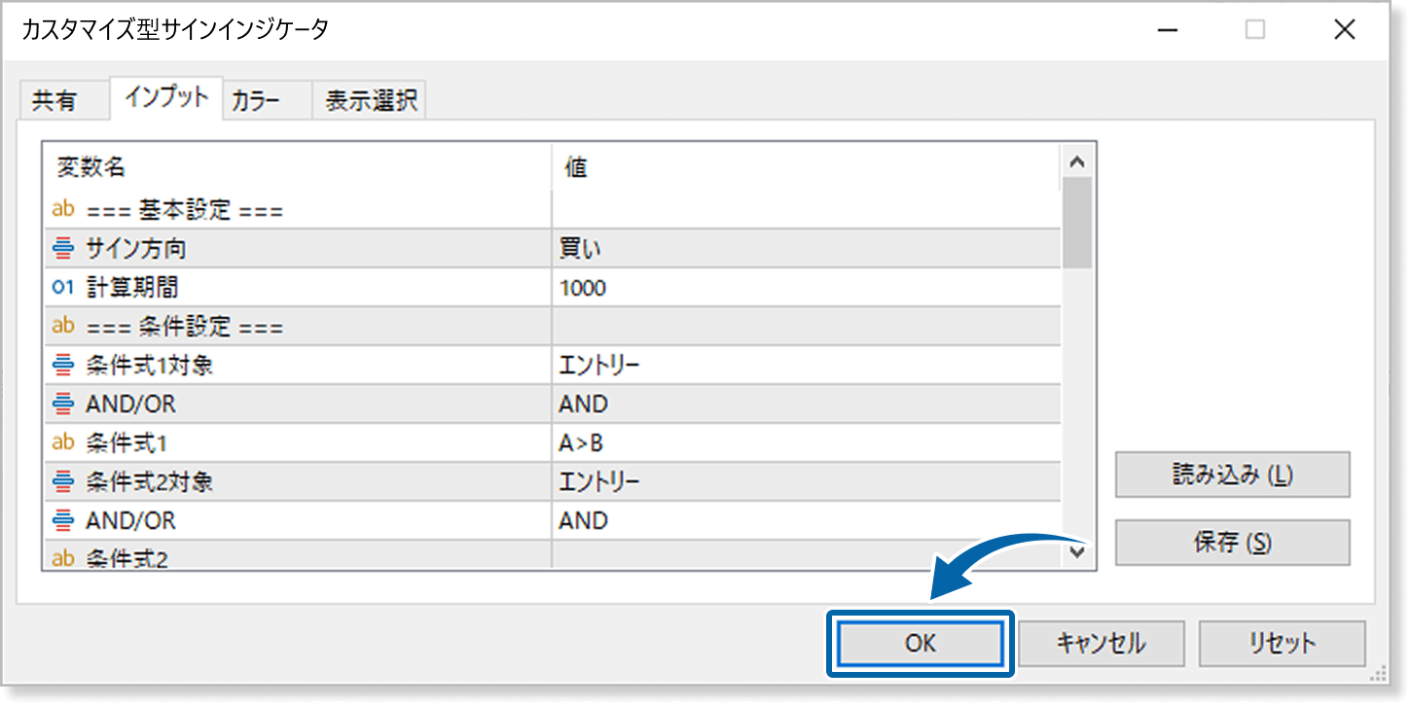1411x706 pixels.
Task: Click the キャンセル button
Action: (x=1101, y=643)
